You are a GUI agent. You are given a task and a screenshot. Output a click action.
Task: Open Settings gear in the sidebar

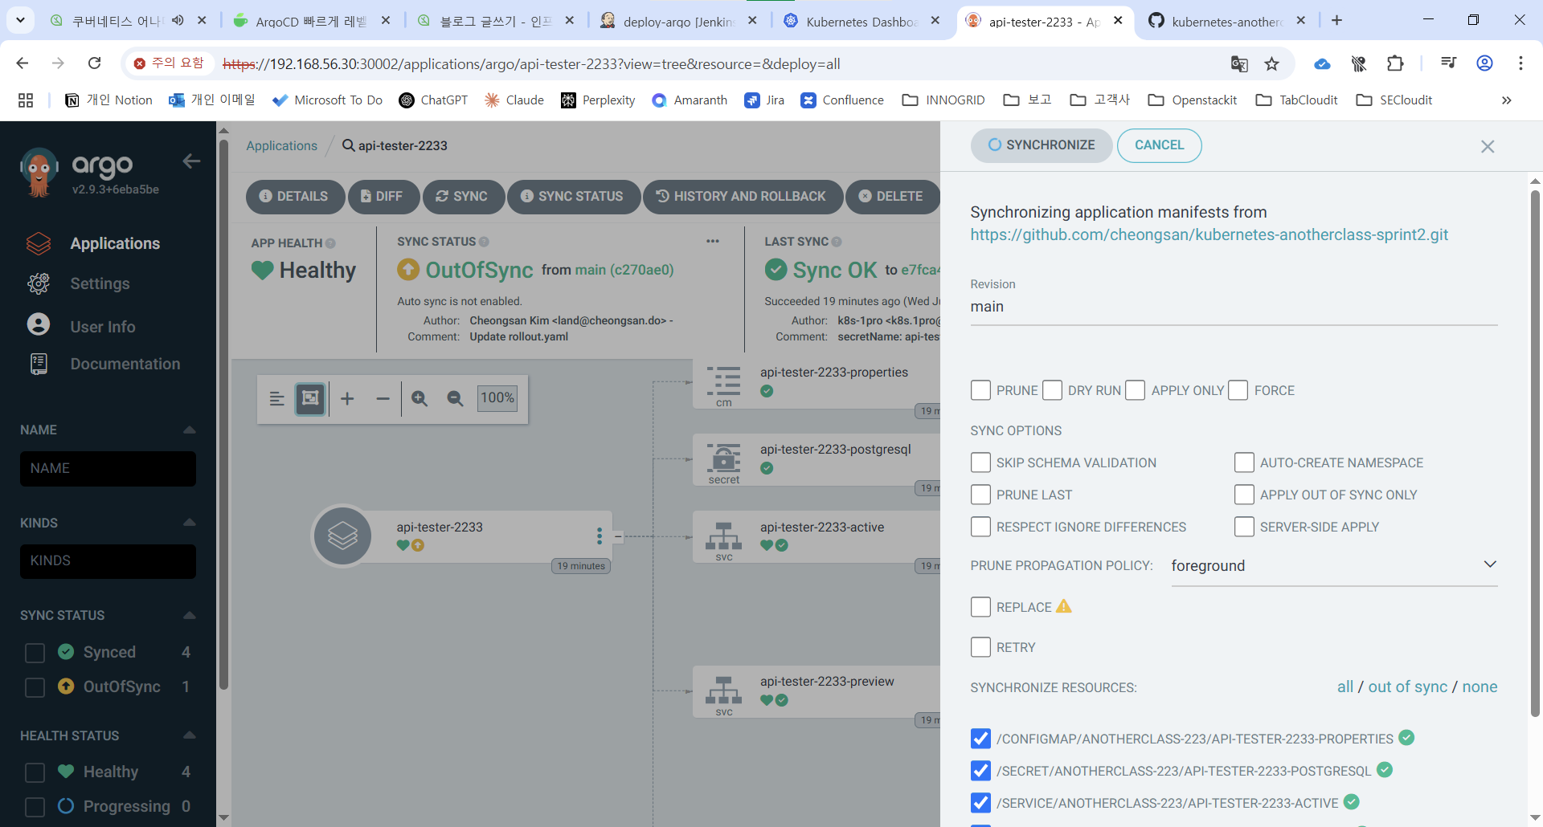click(100, 283)
